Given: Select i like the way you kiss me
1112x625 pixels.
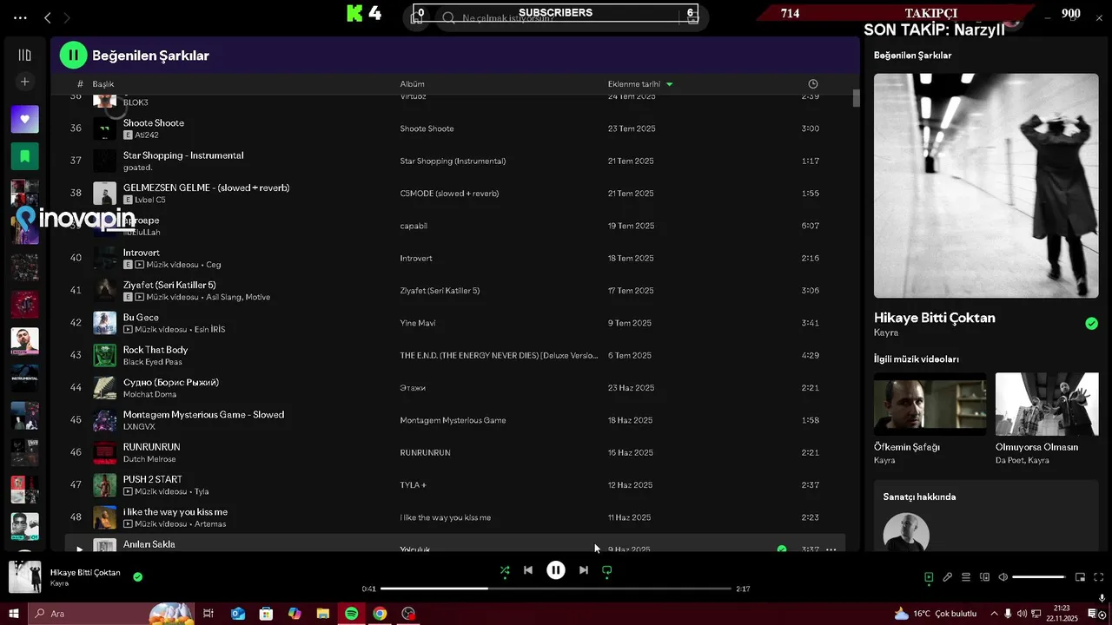Looking at the screenshot, I should [175, 512].
